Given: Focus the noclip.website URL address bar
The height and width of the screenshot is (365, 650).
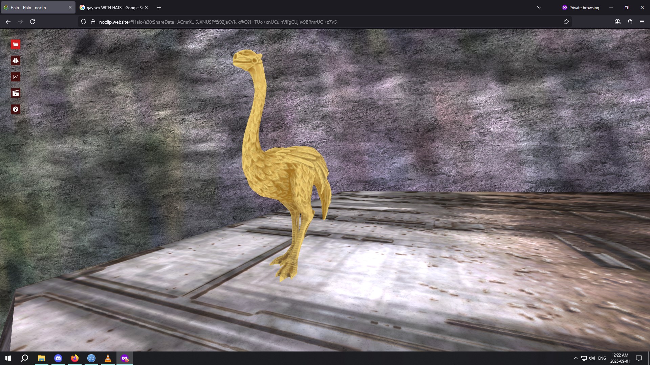Looking at the screenshot, I should (x=325, y=22).
